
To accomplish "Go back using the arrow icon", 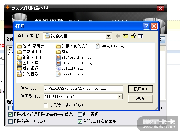I will (x=118, y=36).
